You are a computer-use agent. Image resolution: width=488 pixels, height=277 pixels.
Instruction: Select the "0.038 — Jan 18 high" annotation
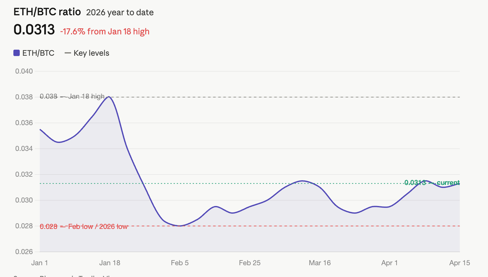coord(72,96)
